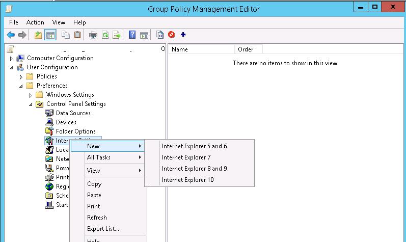Select Internet Explorer 7
Screen dimensions: 406x242
pyautogui.click(x=199, y=157)
